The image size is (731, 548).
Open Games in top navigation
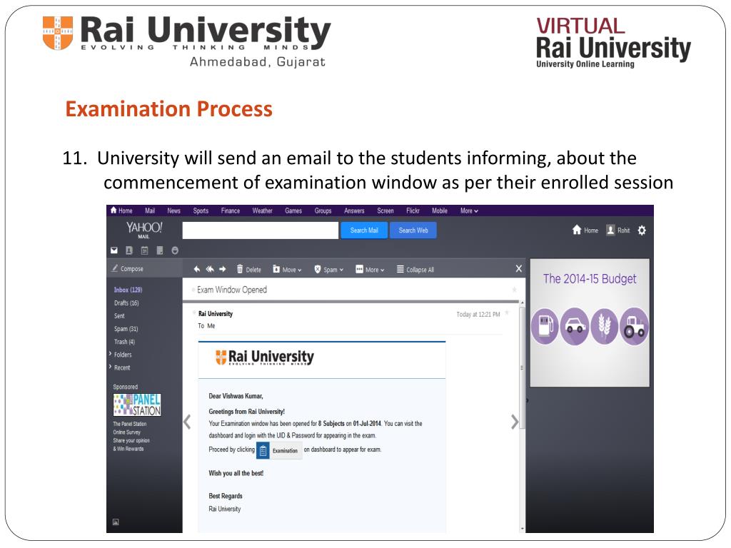[x=293, y=210]
